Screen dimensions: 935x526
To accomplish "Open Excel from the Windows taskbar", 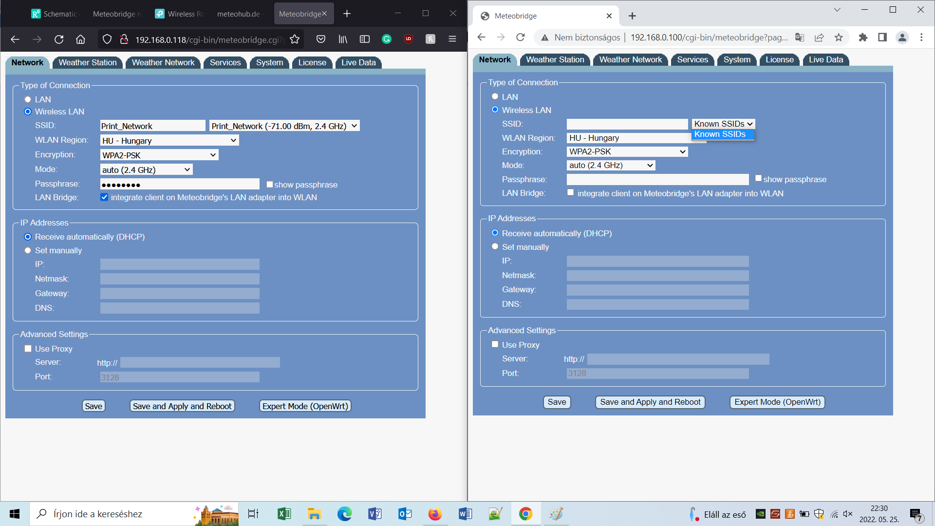I will (284, 514).
